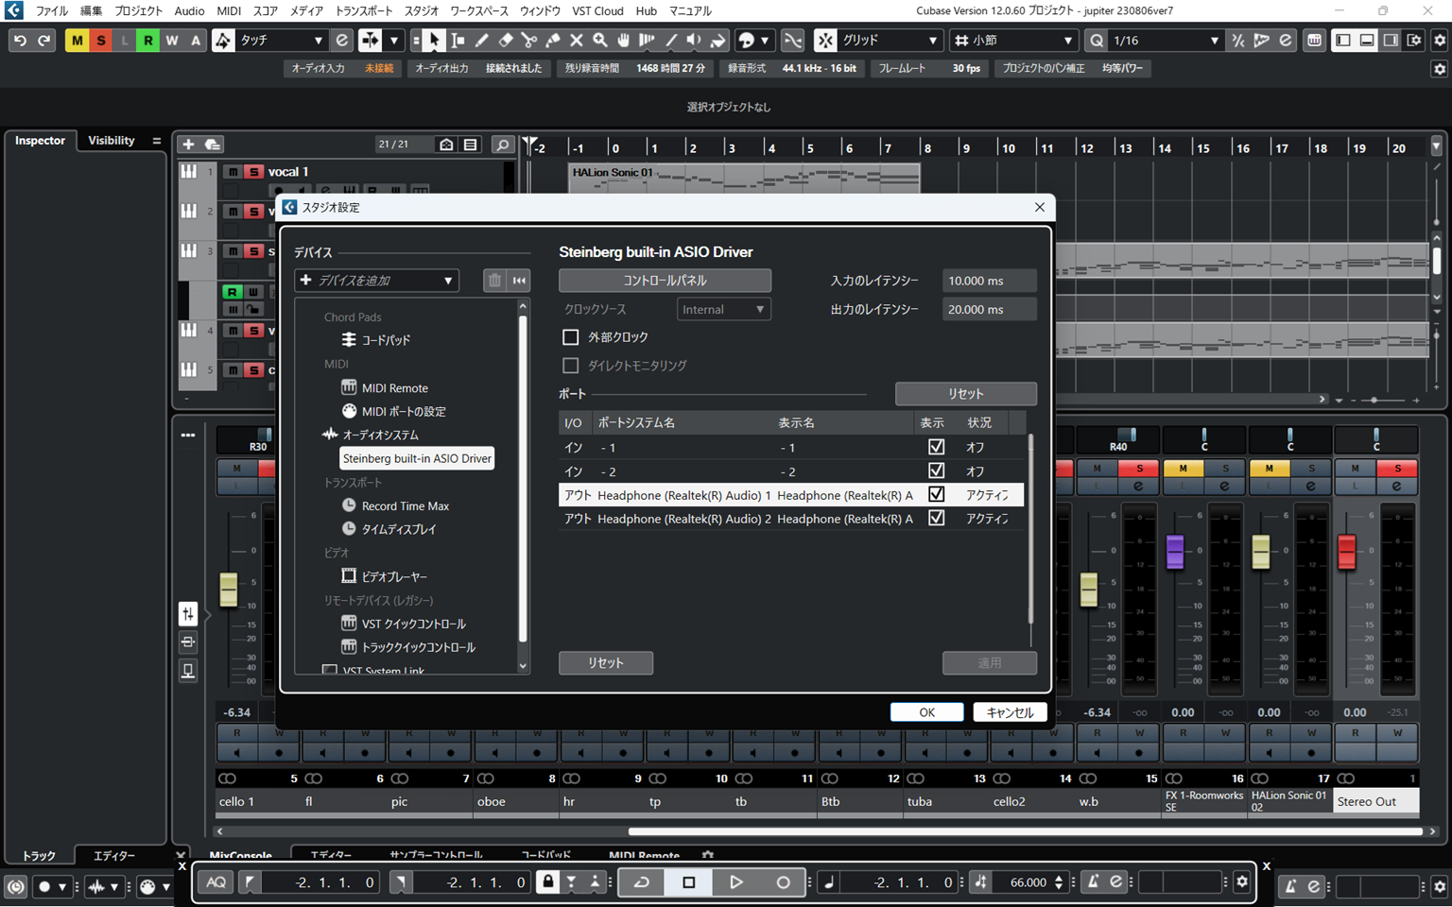Open the VST Cloud menu
This screenshot has height=907, width=1452.
coord(597,11)
